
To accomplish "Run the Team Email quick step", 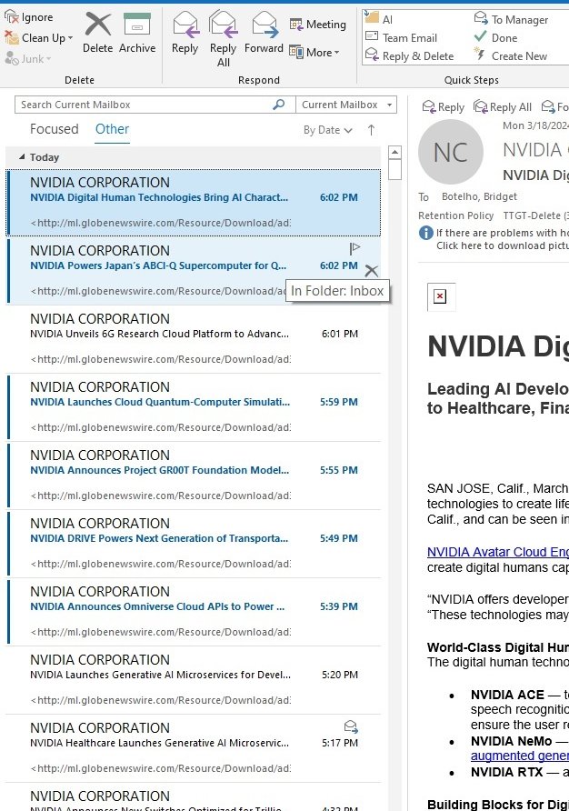I will tap(402, 38).
